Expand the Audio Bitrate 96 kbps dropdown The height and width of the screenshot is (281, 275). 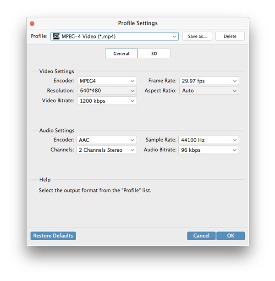pos(209,150)
